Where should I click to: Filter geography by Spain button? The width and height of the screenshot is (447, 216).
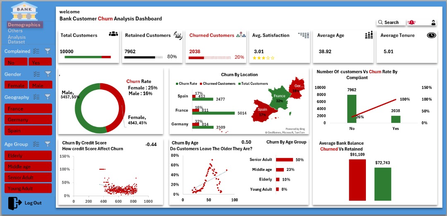coord(28,130)
